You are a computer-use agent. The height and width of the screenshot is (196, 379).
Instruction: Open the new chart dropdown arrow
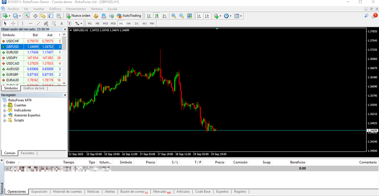(x=9, y=16)
